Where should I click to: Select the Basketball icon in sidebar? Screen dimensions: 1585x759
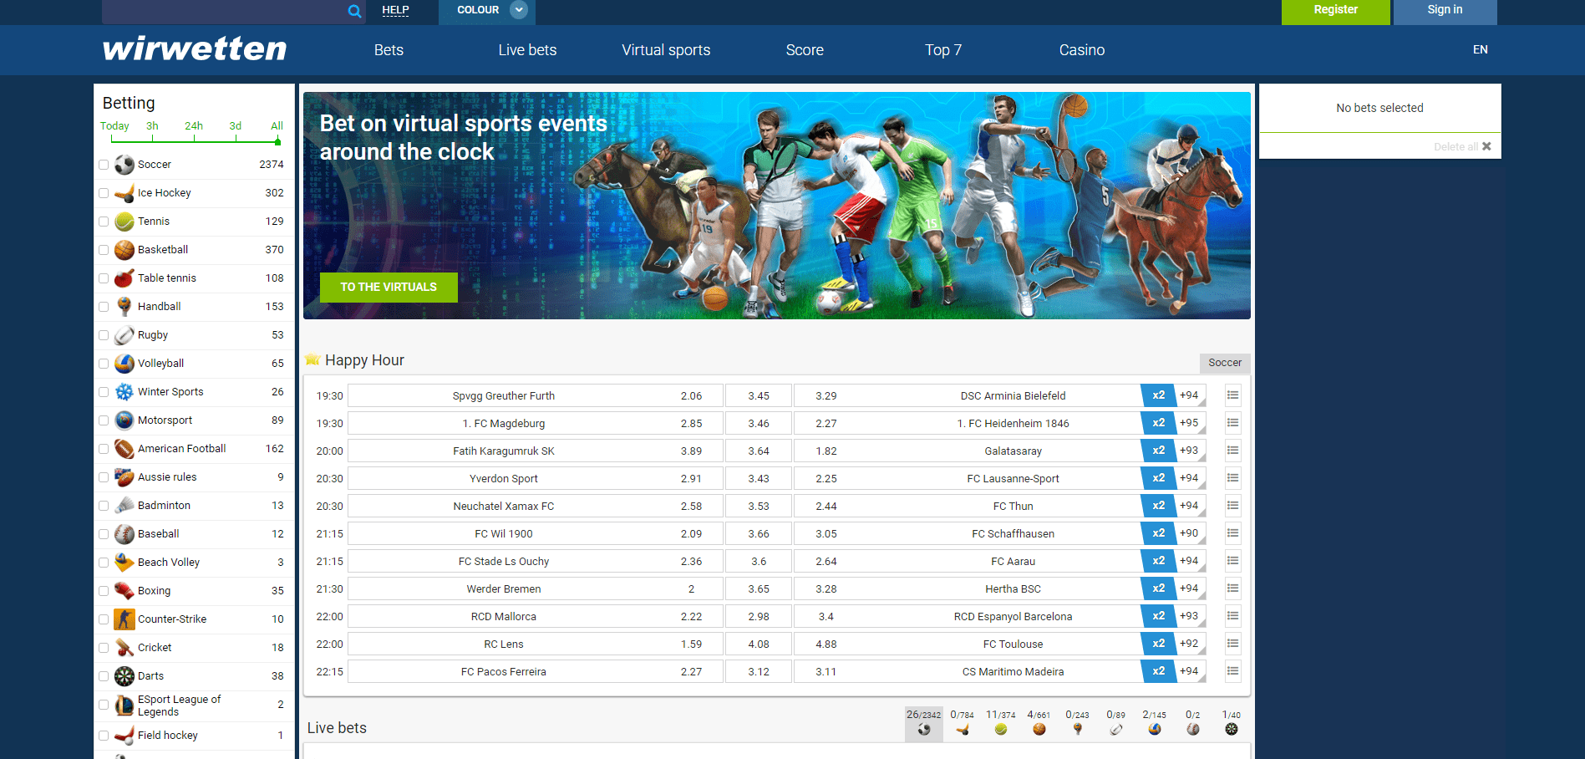pos(124,250)
